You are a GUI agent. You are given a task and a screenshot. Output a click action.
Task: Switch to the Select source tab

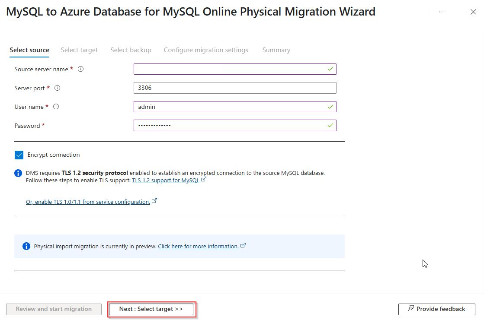(29, 50)
